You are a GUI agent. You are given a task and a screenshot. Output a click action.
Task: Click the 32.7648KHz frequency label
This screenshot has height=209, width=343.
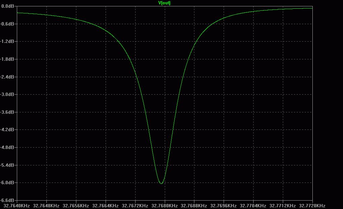[x=46, y=206]
